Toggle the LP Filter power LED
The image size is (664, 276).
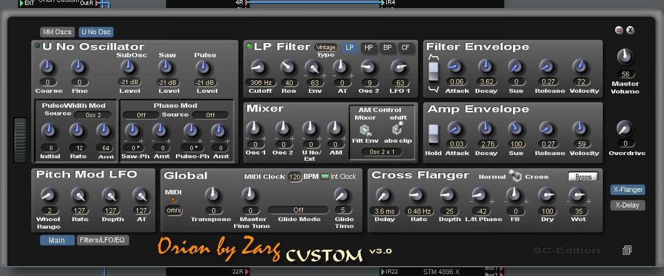tap(250, 47)
